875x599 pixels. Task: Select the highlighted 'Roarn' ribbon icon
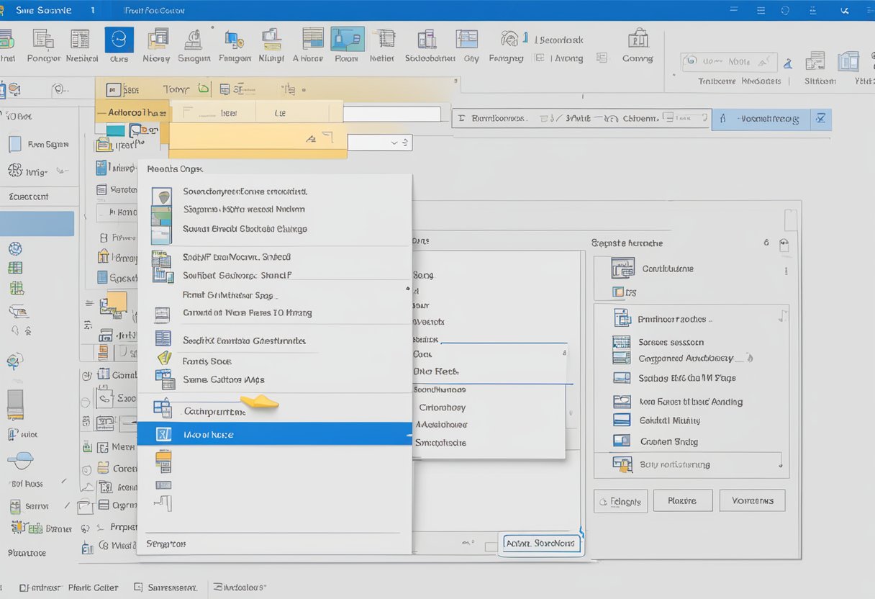[346, 39]
